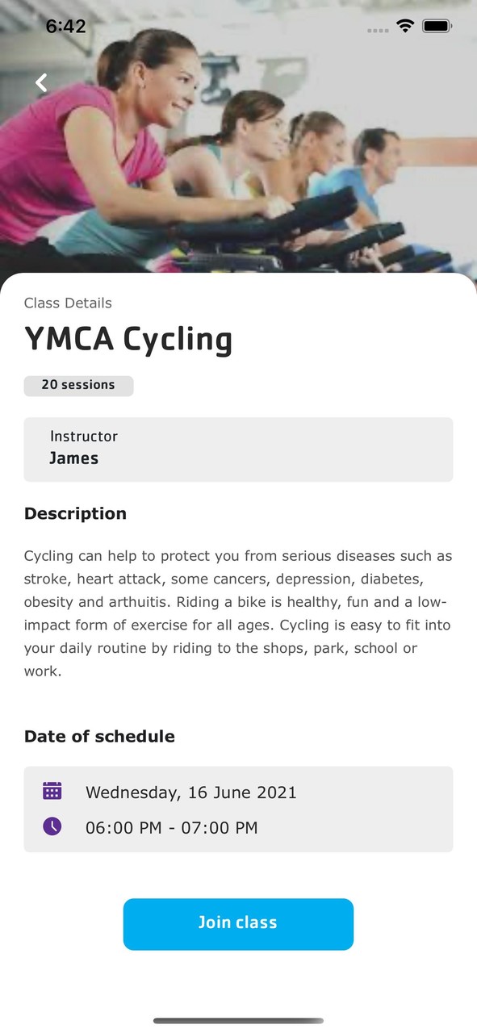Expand the Instructor James card
Viewport: 477px width, 1033px height.
[238, 449]
